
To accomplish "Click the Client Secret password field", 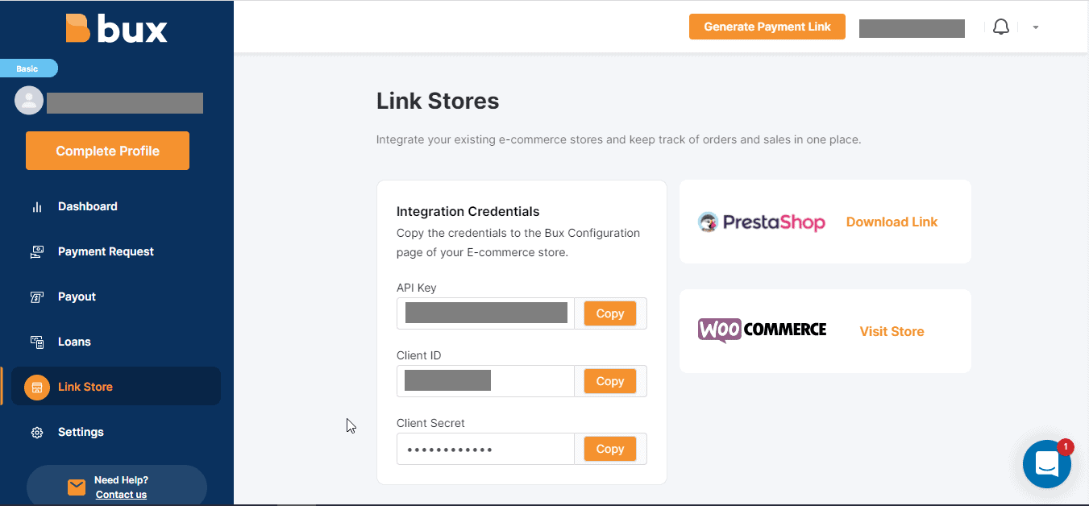I will pos(484,449).
